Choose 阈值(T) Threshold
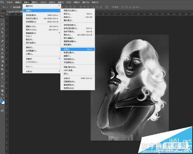This screenshot has height=154, width=193. (x=78, y=56)
